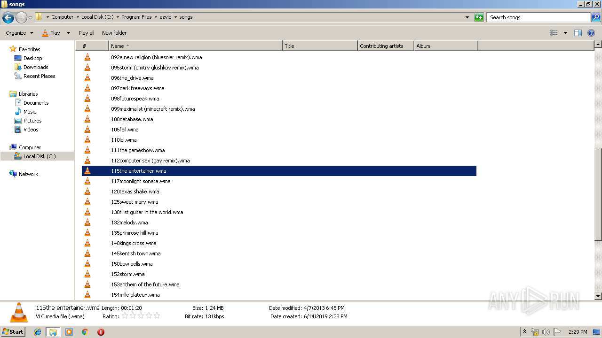
Task: Click the network tray icon
Action: [x=535, y=332]
